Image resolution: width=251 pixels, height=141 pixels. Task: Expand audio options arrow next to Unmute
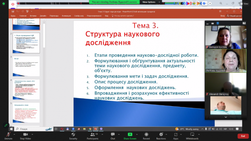coord(14,134)
